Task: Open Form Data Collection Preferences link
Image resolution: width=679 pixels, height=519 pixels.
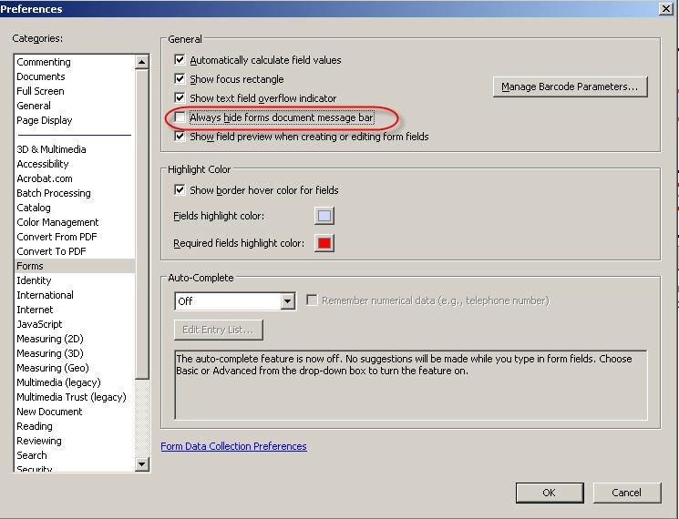Action: click(x=233, y=446)
